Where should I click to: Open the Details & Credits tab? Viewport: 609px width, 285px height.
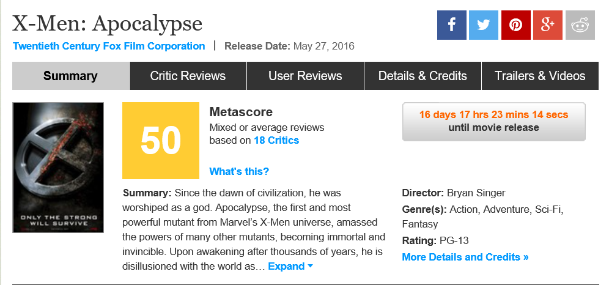(x=423, y=76)
